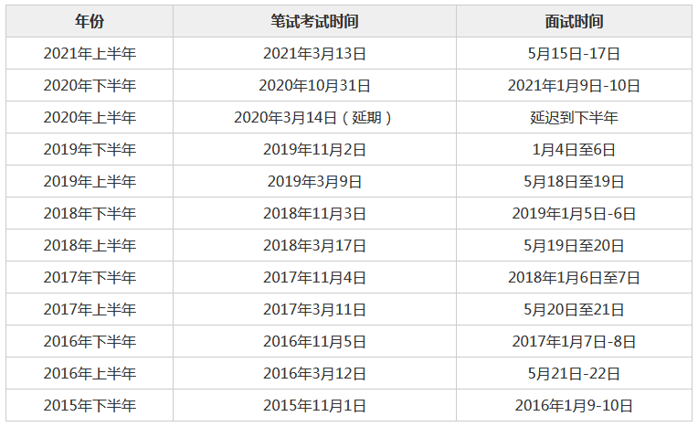Click the 2020年10月31日 date cell
Screen dimensions: 698x427
(314, 86)
